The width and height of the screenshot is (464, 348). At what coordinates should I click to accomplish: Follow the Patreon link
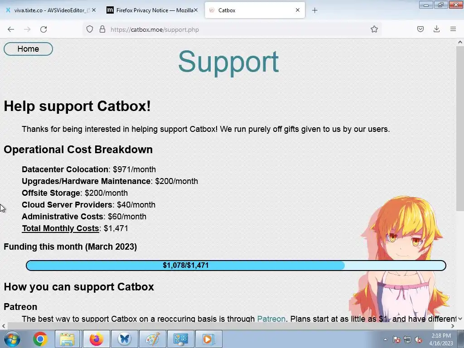271,319
